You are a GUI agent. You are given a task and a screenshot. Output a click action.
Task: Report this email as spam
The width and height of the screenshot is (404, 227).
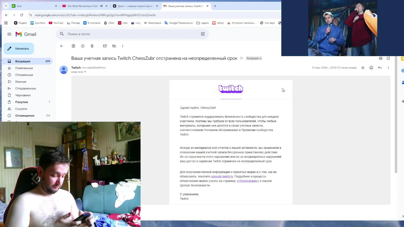pos(83,46)
